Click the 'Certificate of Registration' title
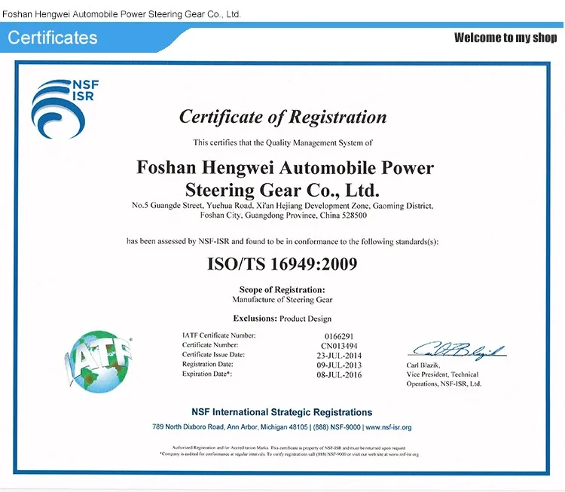 282,117
